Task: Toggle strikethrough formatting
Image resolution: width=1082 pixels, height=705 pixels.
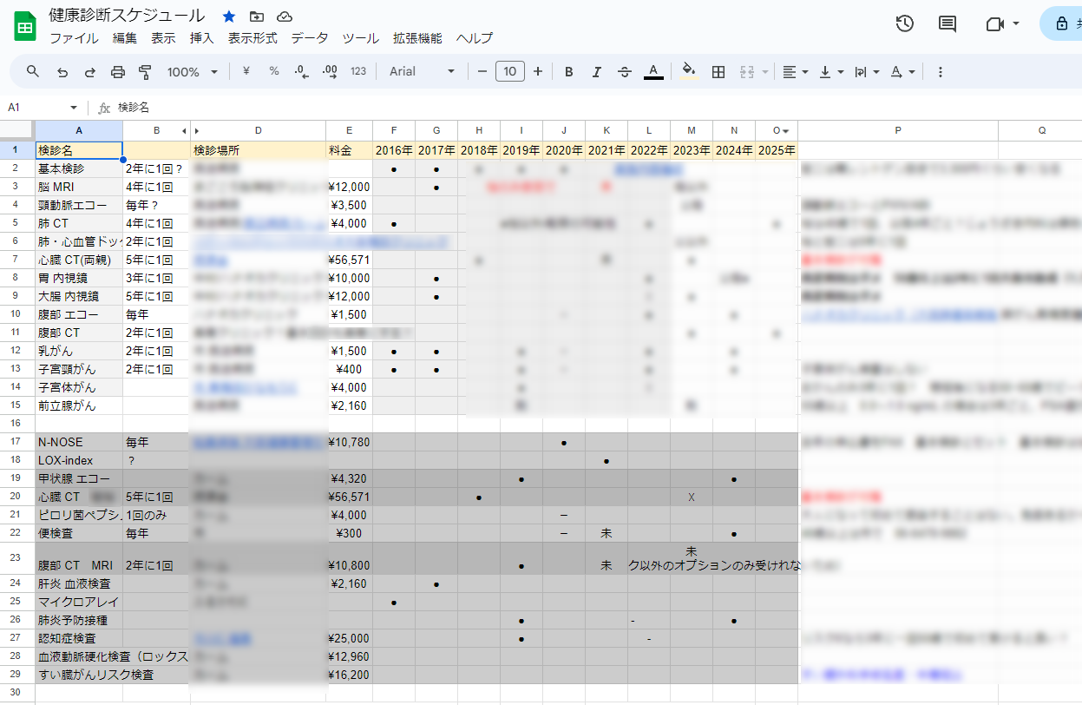Action: pos(625,72)
